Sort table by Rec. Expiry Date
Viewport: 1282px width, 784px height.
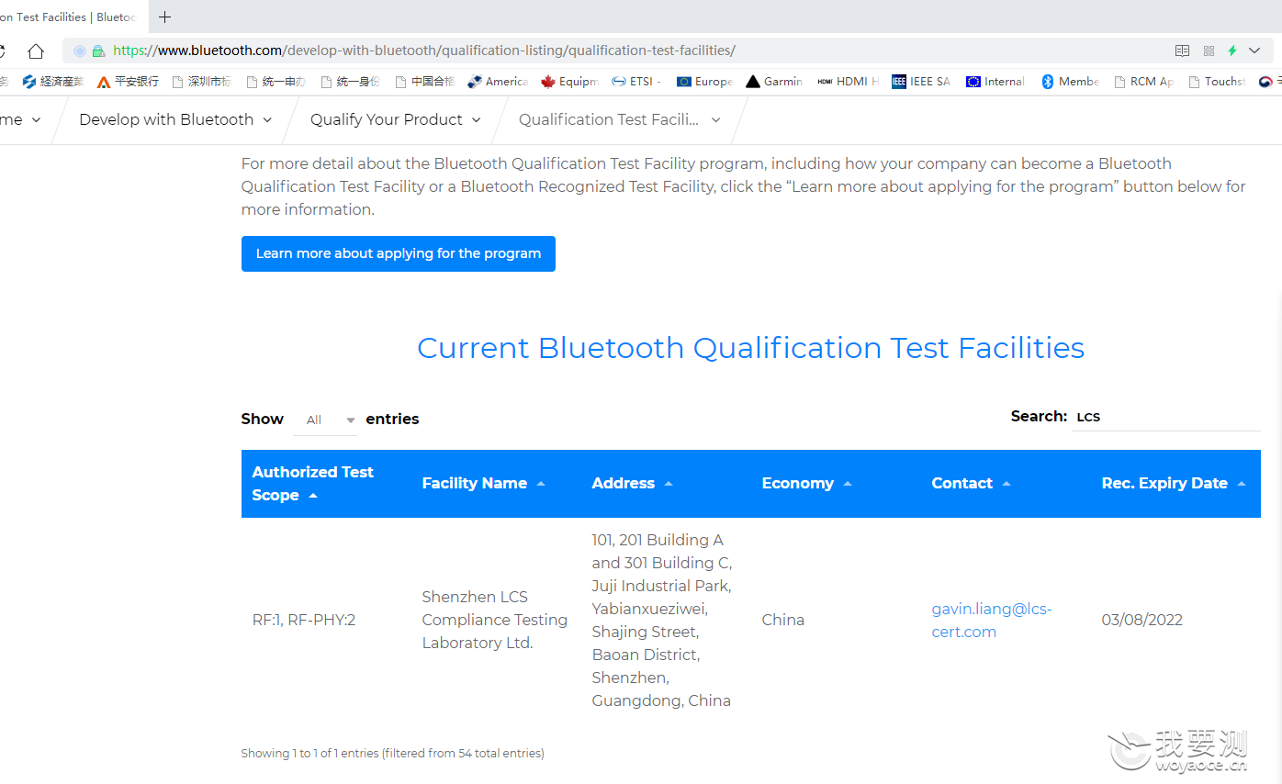(x=1174, y=483)
